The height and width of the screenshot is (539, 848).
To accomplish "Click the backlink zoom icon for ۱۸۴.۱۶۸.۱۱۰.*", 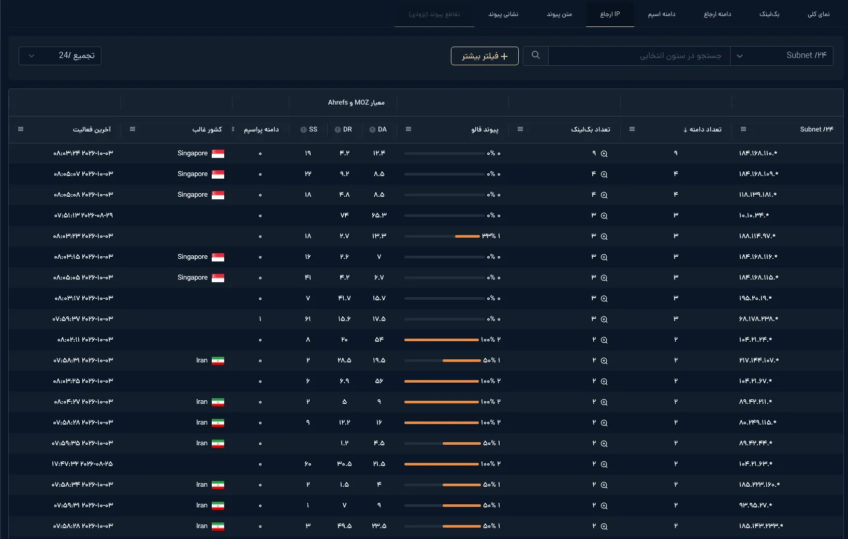I will coord(604,154).
